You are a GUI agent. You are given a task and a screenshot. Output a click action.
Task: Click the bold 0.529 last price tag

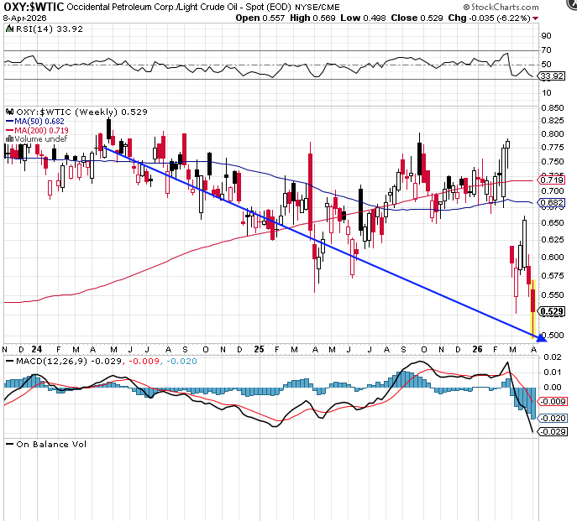click(x=552, y=312)
